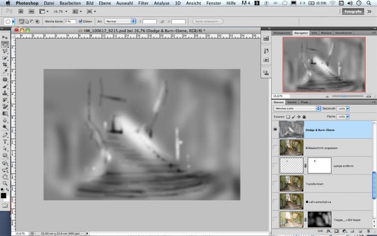Select the Gradient tool
Viewport: 377px width, 236px height.
[x=5, y=113]
